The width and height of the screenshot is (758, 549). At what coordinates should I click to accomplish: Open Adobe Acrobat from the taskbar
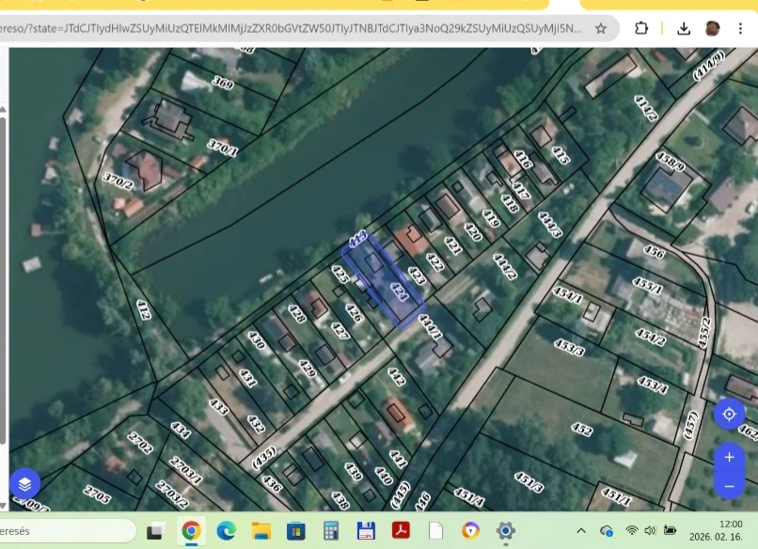tap(401, 530)
